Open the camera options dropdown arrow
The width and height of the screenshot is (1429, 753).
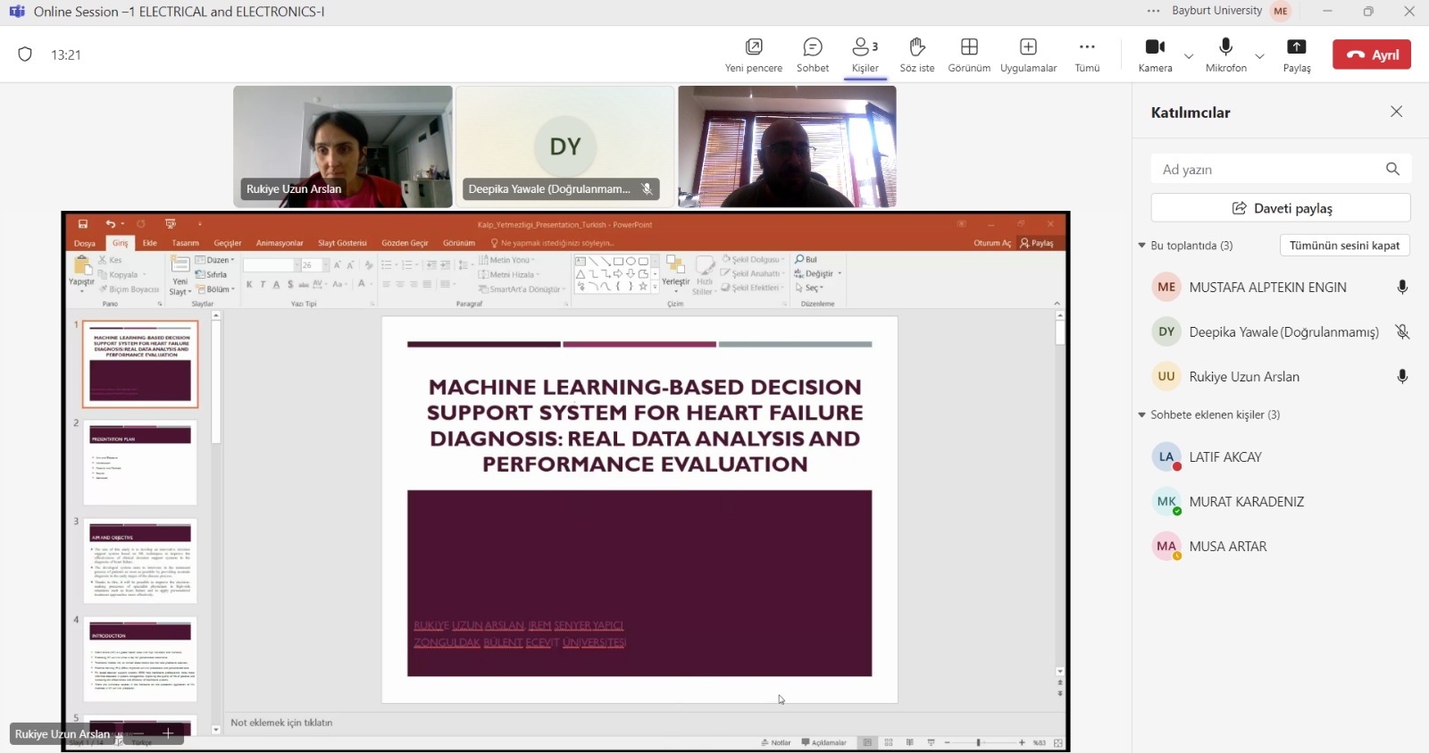tap(1189, 56)
